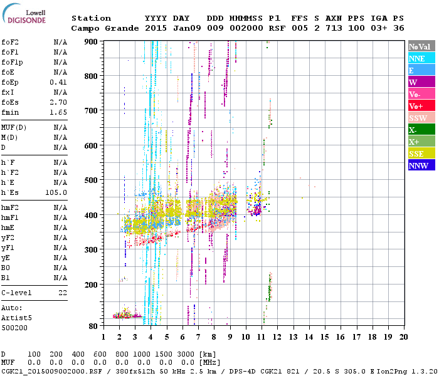Select the W purple legend swatch

[421, 82]
